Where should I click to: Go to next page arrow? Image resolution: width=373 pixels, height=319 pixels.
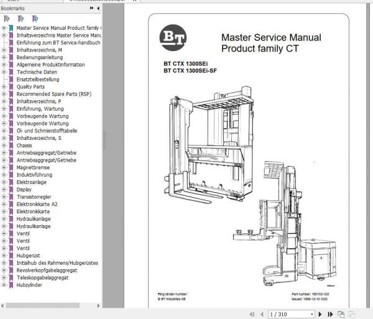(320, 314)
